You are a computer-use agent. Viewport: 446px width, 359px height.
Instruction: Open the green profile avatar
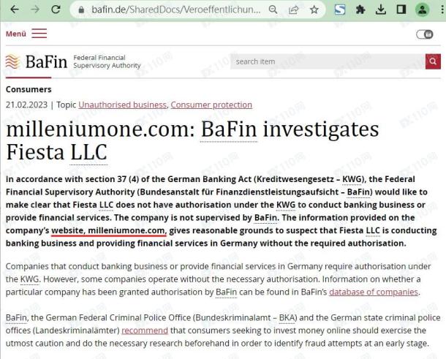tap(422, 10)
